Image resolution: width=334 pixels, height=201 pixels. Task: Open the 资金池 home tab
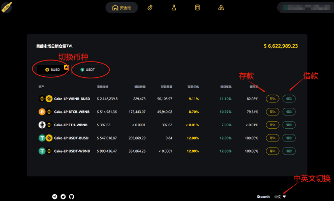122,8
